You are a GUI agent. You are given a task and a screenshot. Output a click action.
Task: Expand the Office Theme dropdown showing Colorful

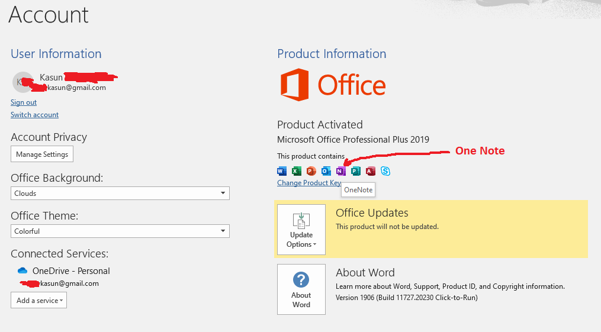coord(120,231)
